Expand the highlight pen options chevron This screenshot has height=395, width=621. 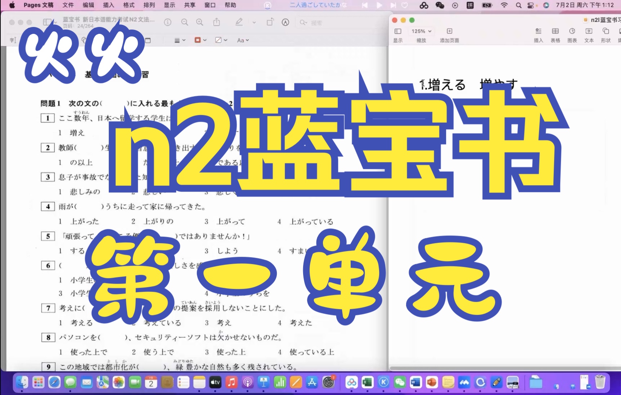[x=254, y=22]
